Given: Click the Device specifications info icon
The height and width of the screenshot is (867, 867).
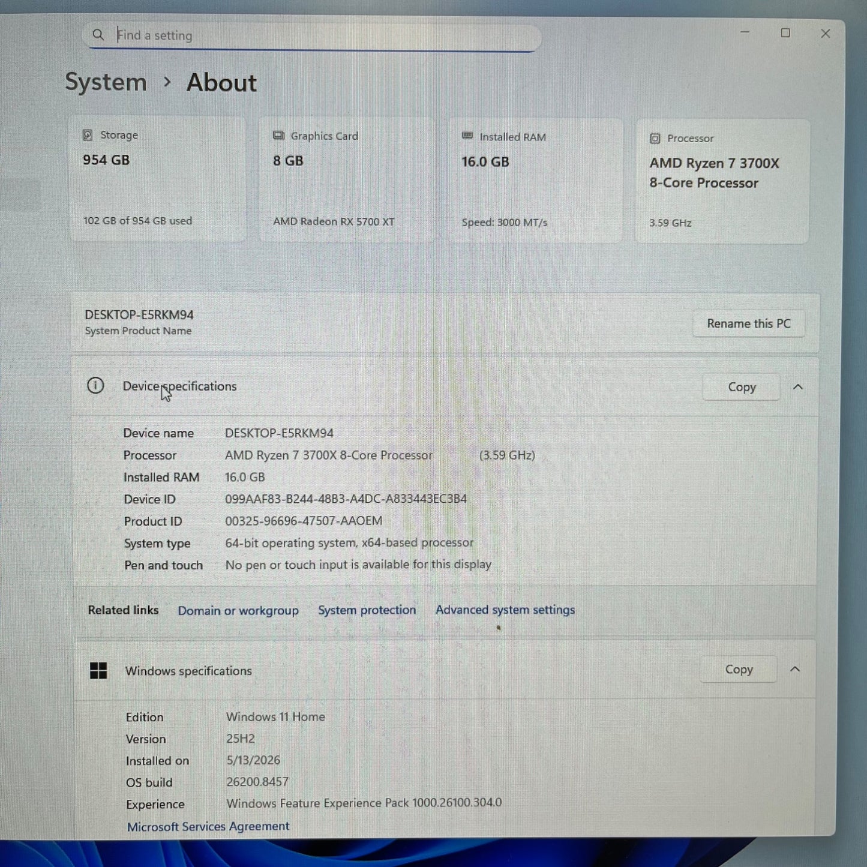Looking at the screenshot, I should coord(95,385).
